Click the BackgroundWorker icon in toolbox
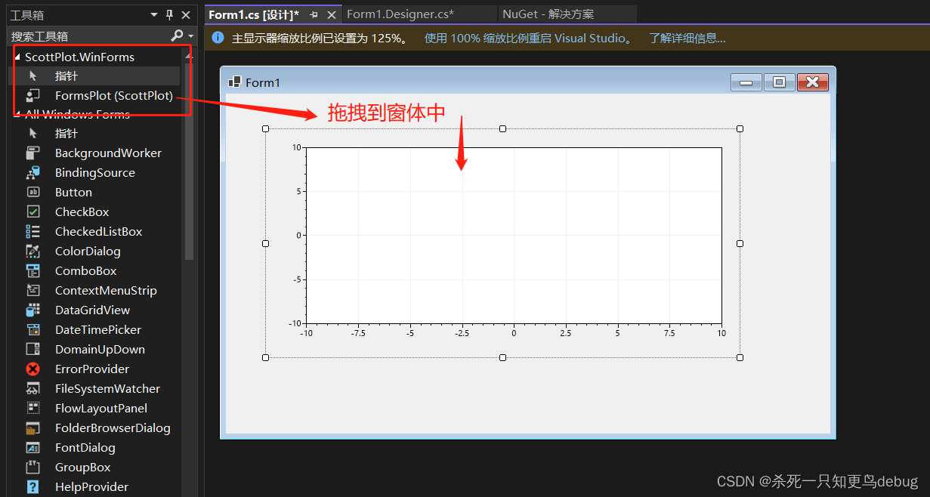The width and height of the screenshot is (930, 497). (x=33, y=153)
